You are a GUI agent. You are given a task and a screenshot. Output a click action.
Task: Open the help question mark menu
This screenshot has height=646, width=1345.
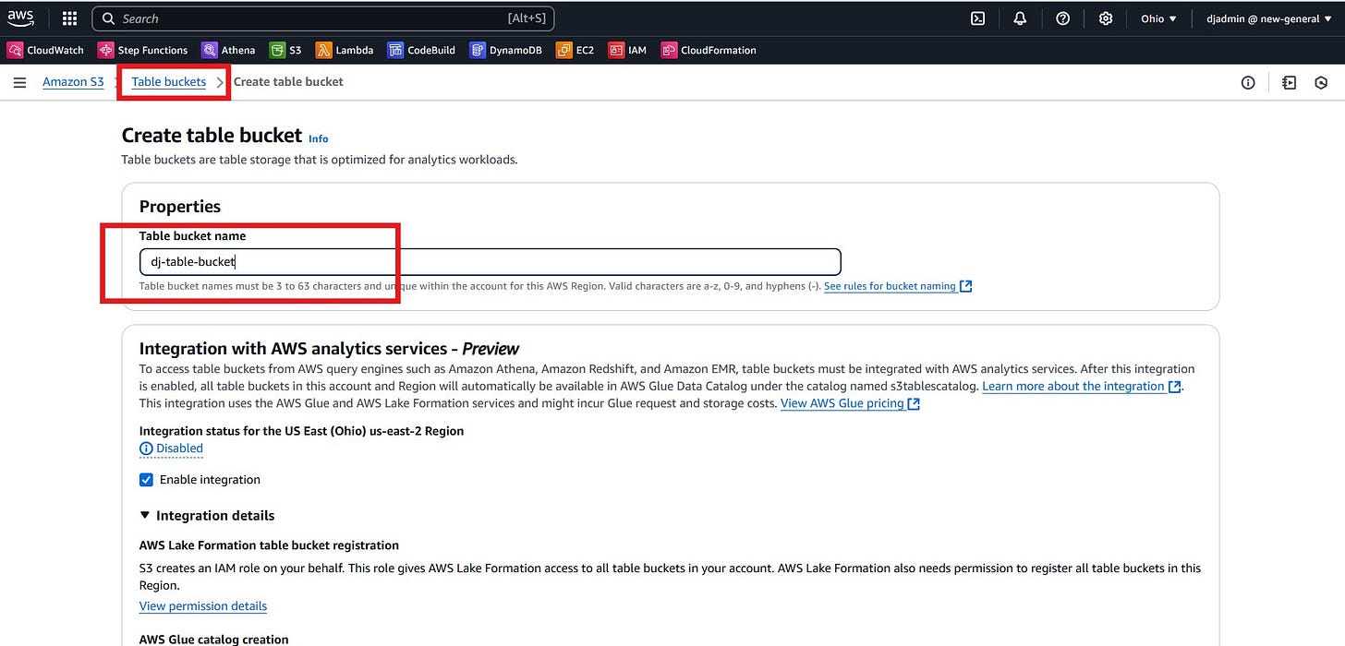pos(1062,18)
